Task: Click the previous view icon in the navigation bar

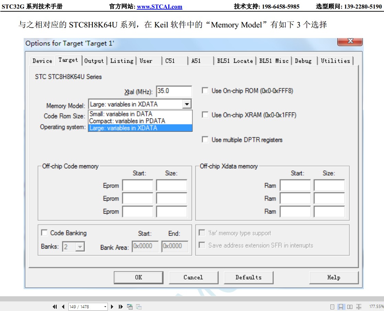Action: click(130, 307)
